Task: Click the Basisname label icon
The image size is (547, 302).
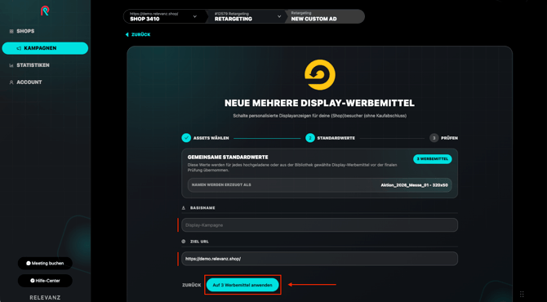Action: click(184, 208)
